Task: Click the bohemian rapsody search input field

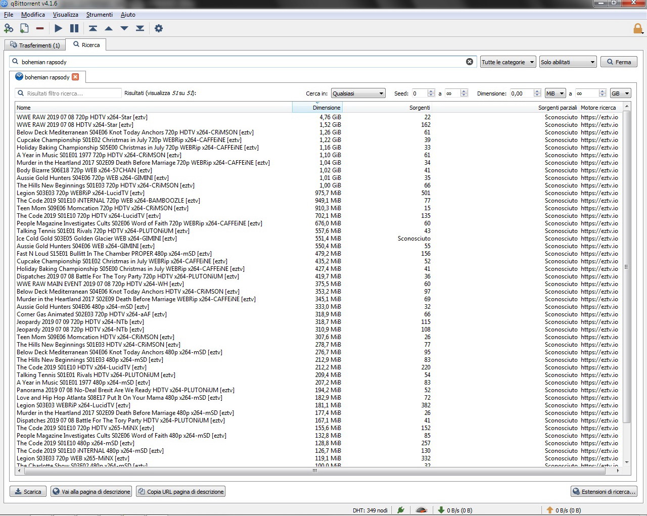Action: [x=243, y=62]
